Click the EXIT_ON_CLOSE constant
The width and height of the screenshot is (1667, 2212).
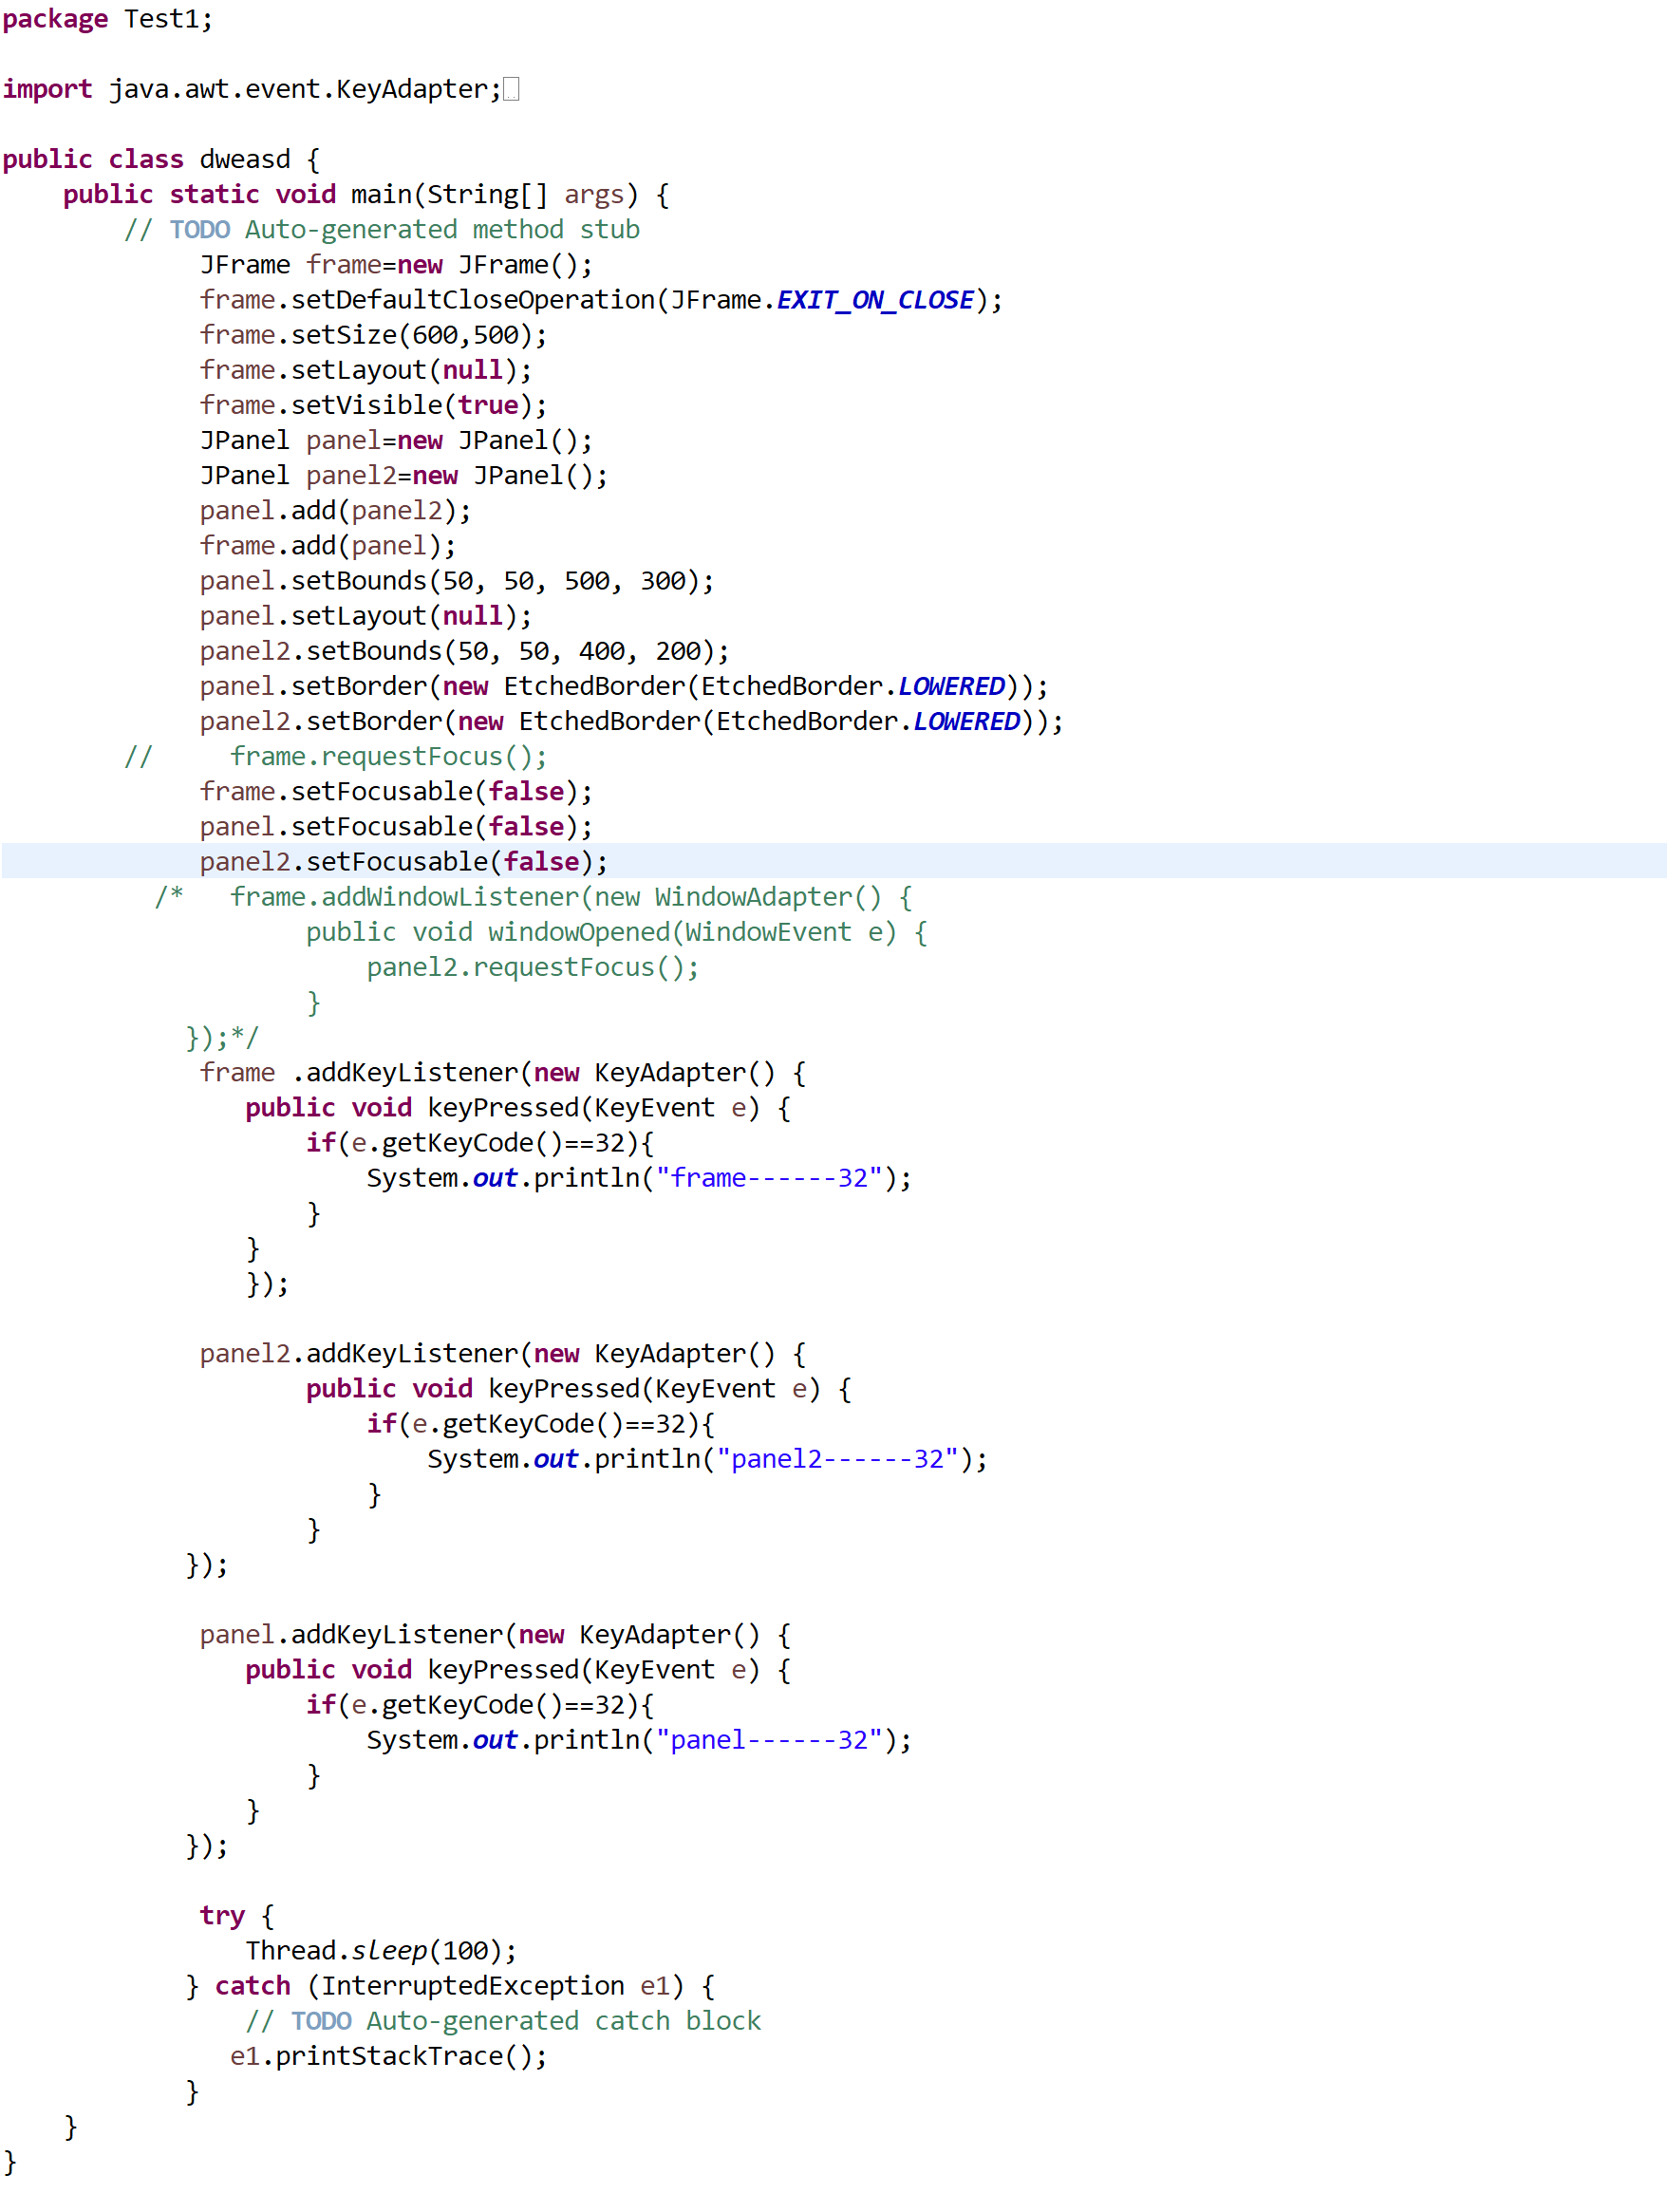click(x=875, y=300)
